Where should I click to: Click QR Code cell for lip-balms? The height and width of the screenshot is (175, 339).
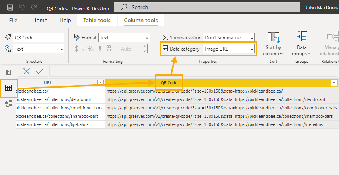[222, 124]
